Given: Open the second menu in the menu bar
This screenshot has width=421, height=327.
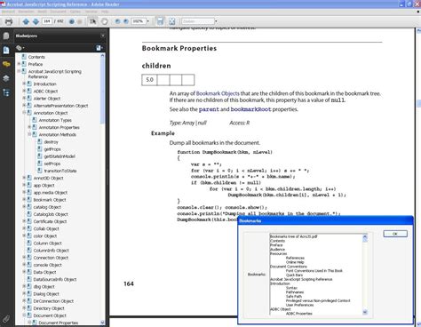Looking at the screenshot, I should coord(27,12).
